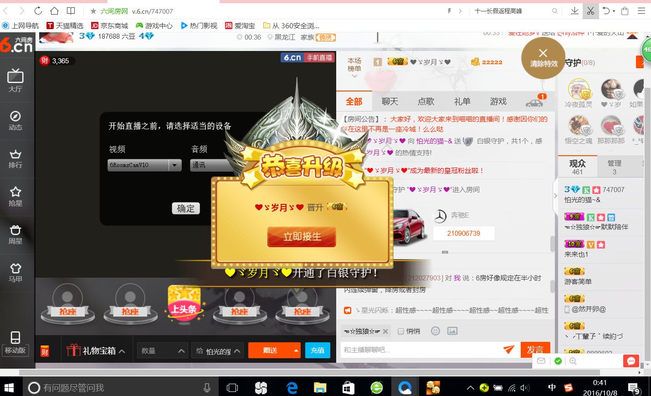Click the 发言 speak button

pos(535,350)
